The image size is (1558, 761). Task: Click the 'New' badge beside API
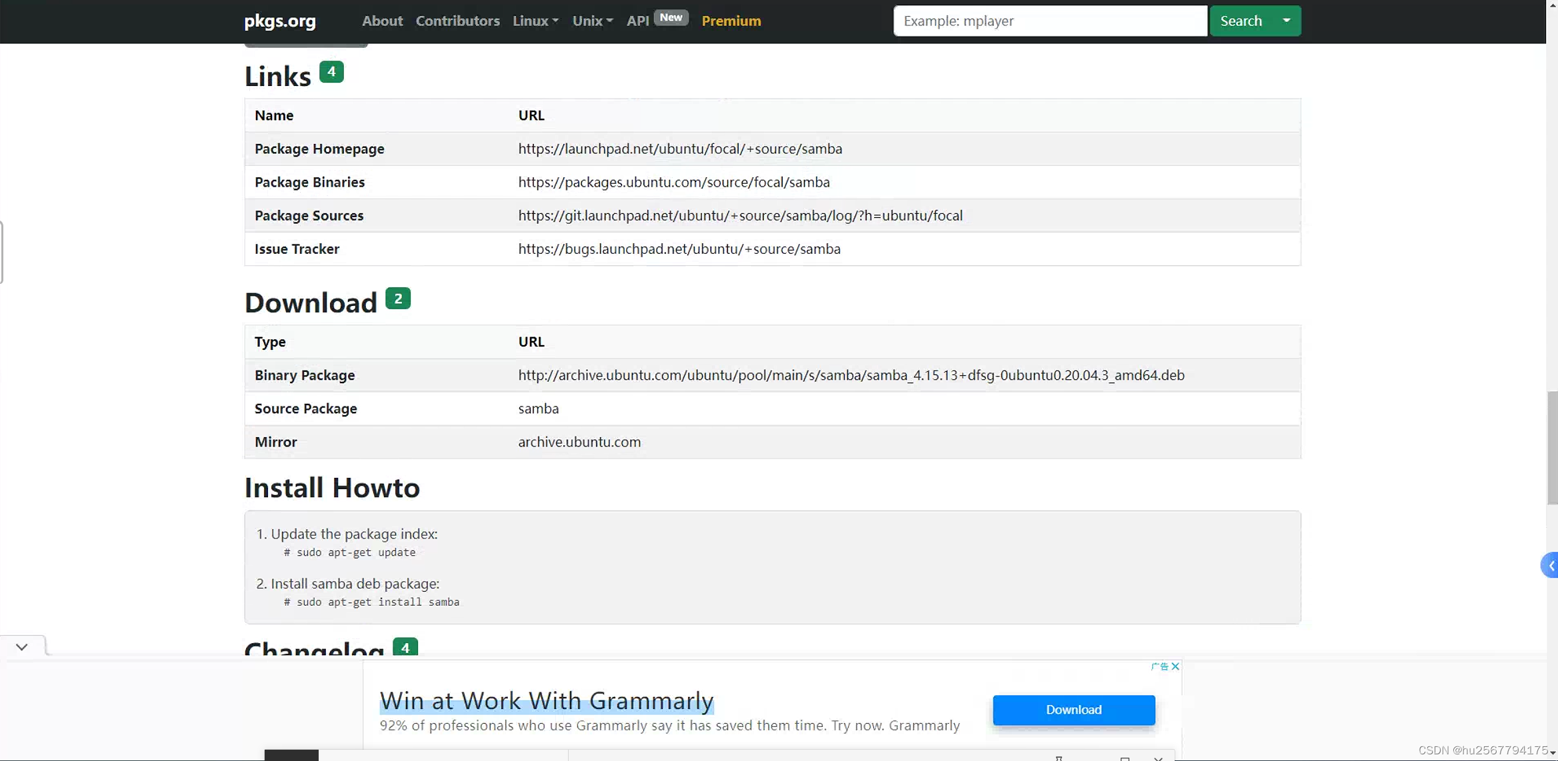671,18
